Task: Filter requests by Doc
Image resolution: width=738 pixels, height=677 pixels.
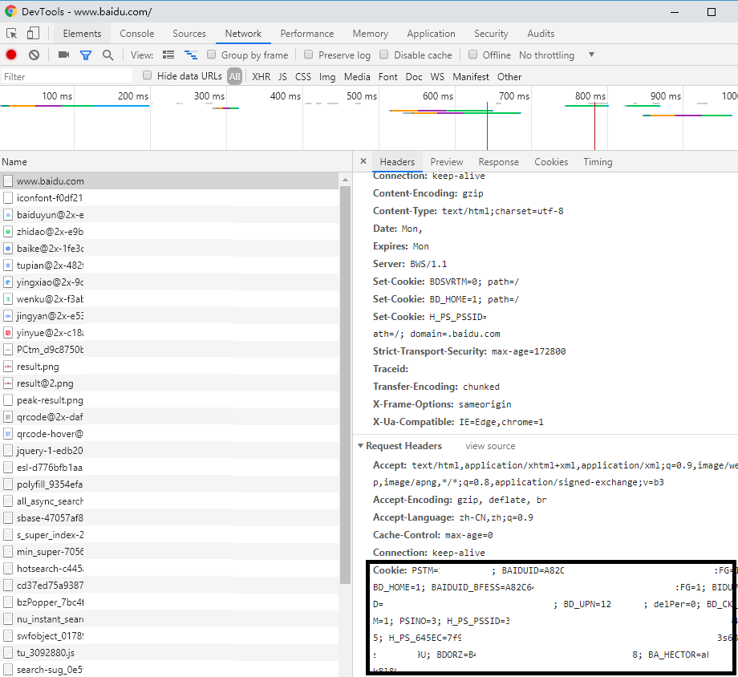Action: pyautogui.click(x=414, y=76)
